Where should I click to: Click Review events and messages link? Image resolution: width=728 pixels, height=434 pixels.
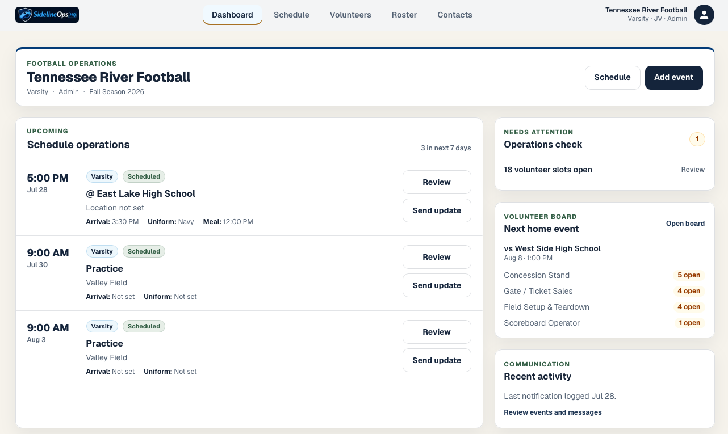click(553, 412)
